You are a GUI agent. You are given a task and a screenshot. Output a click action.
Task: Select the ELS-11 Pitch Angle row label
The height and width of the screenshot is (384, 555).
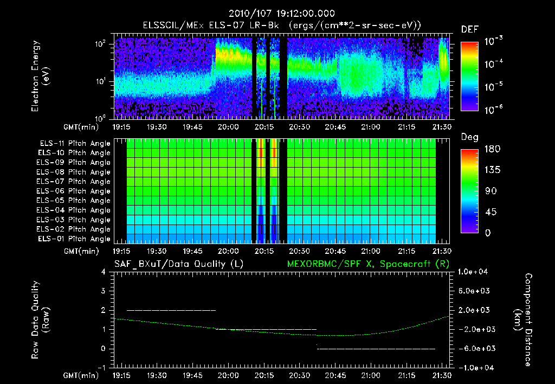75,144
